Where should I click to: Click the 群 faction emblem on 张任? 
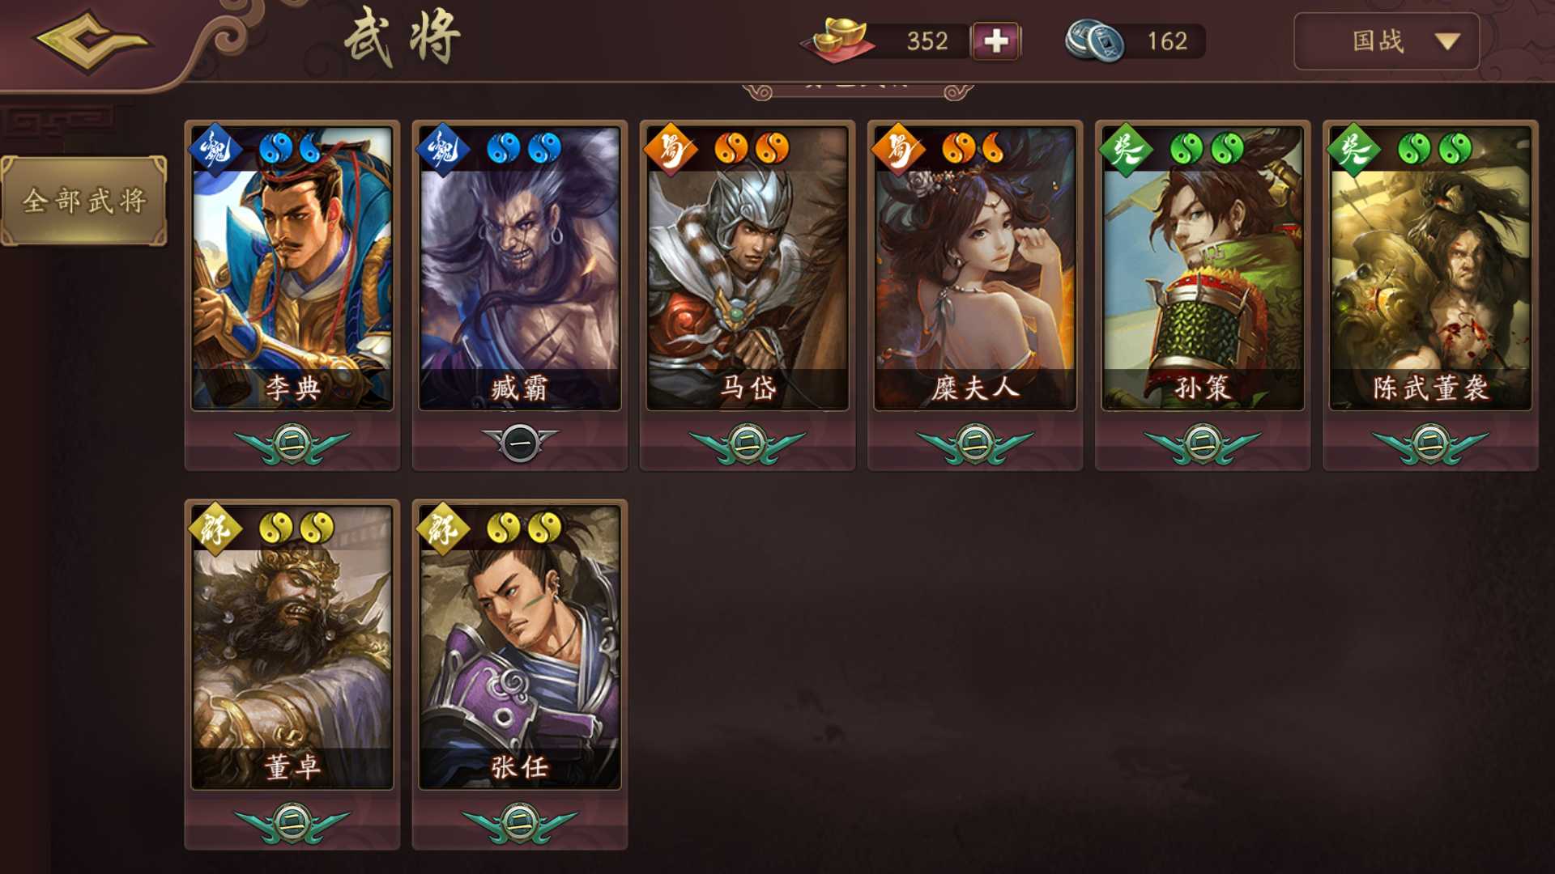coord(443,528)
